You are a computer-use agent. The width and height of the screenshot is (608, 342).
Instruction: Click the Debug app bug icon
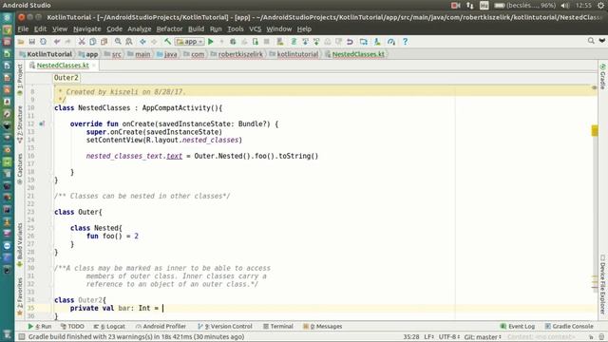pos(233,42)
